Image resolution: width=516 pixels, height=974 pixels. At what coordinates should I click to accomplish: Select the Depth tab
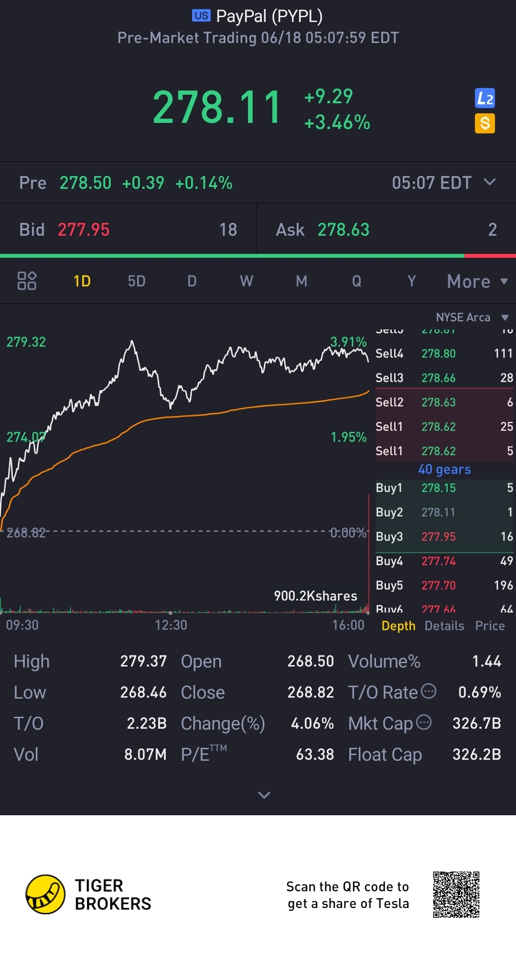[x=398, y=626]
